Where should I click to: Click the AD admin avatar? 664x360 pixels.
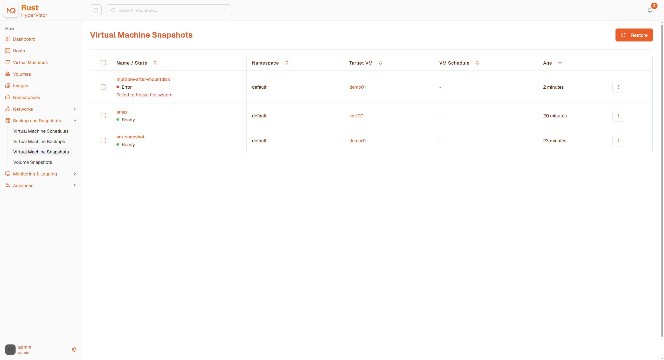(x=10, y=350)
